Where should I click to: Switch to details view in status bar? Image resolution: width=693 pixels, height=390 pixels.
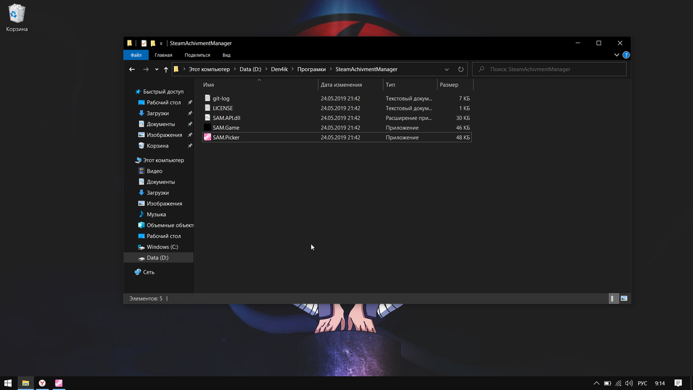[x=613, y=299]
